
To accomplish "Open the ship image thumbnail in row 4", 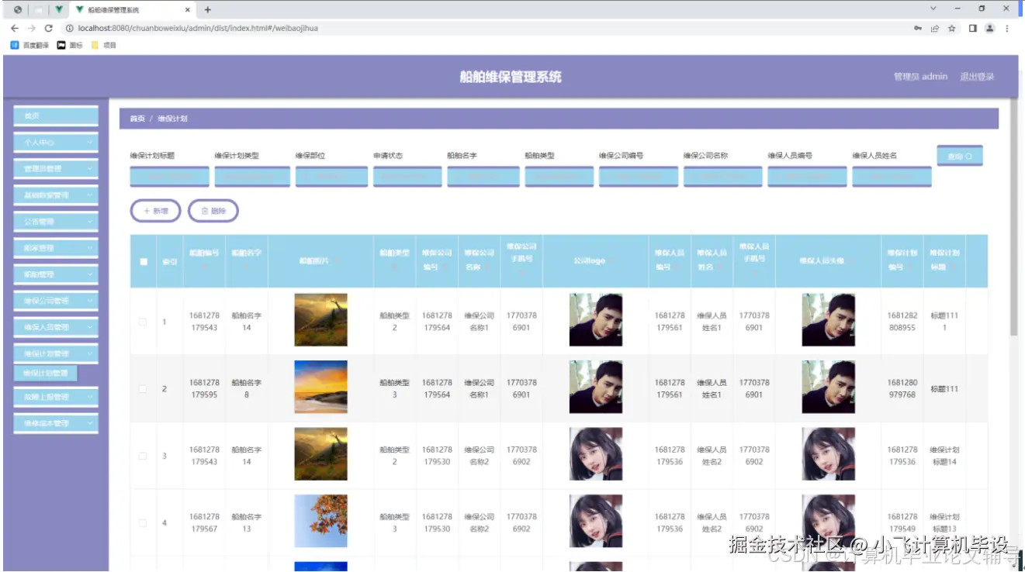I will 320,521.
